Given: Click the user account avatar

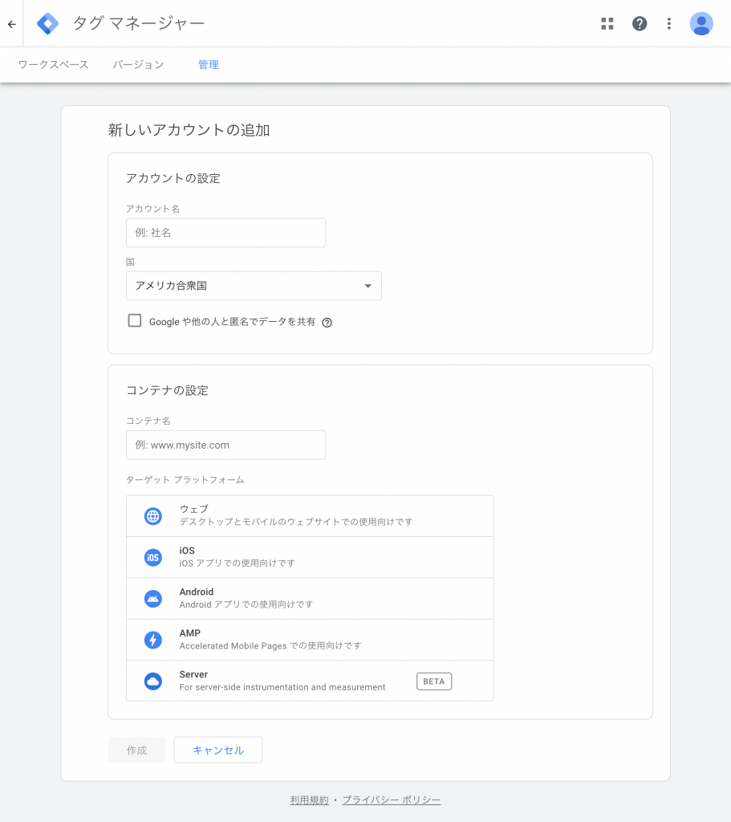Looking at the screenshot, I should click(x=701, y=23).
